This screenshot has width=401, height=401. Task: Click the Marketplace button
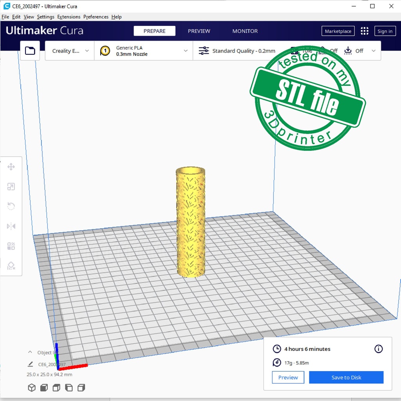[x=338, y=31]
